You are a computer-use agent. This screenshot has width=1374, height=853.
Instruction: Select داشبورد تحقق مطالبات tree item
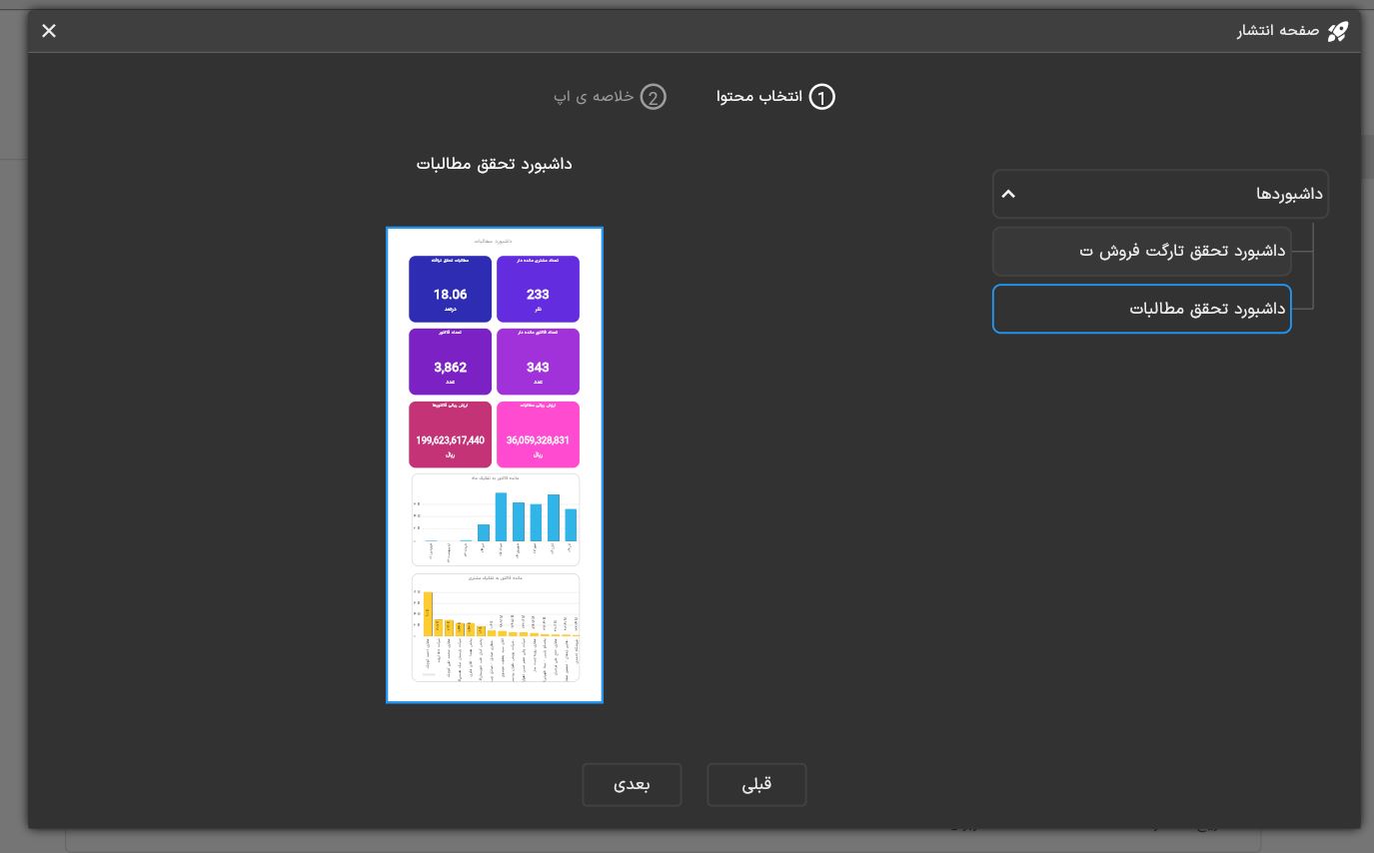(1142, 309)
